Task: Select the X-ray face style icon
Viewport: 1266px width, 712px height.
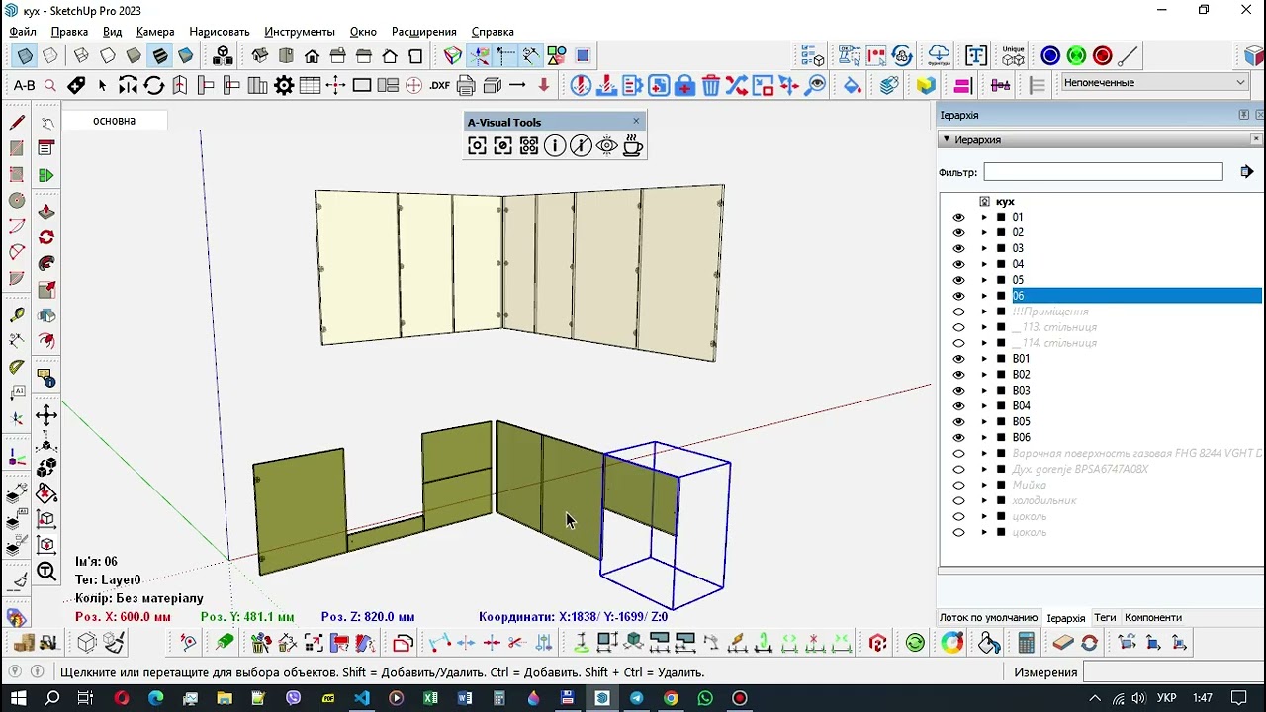Action: pos(25,55)
